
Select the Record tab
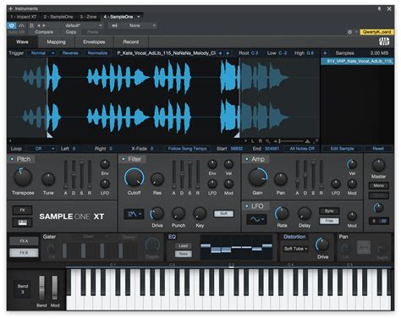coord(131,42)
